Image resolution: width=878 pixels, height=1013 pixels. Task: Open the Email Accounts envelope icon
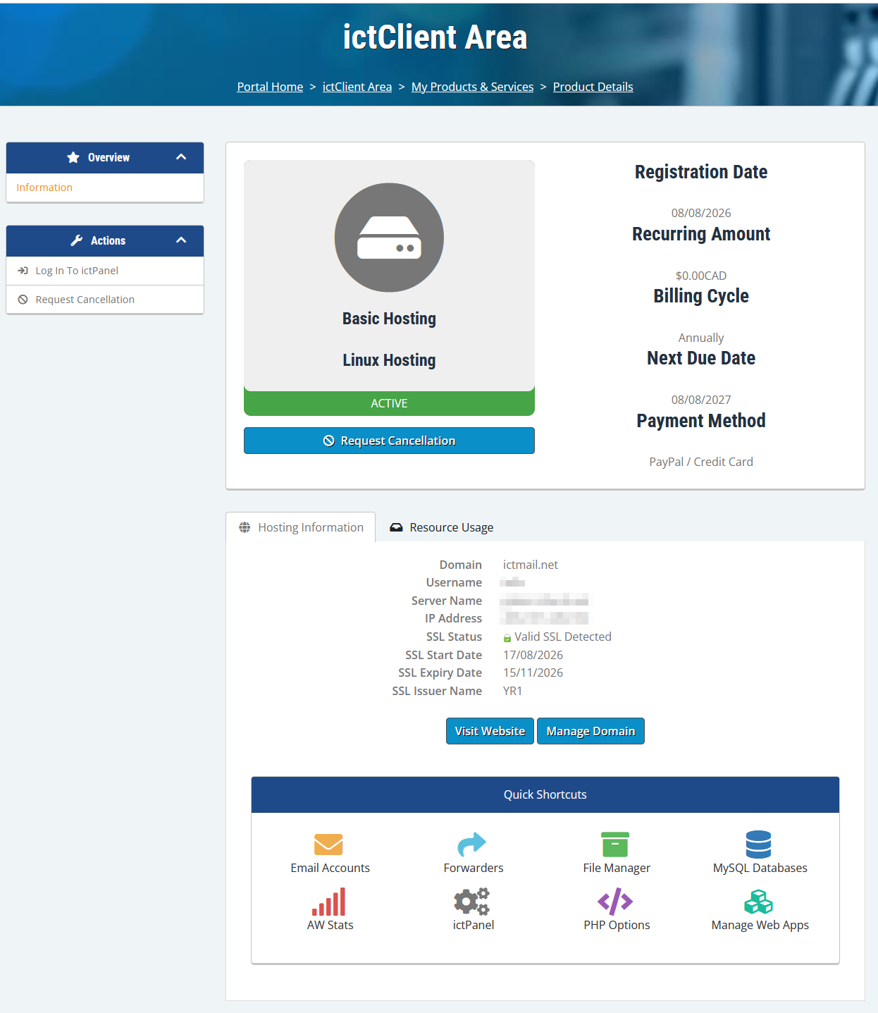pyautogui.click(x=328, y=844)
